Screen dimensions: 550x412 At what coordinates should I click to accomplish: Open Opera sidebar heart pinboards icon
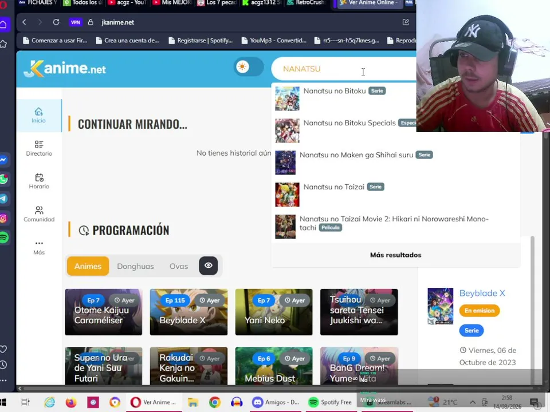pyautogui.click(x=3, y=349)
